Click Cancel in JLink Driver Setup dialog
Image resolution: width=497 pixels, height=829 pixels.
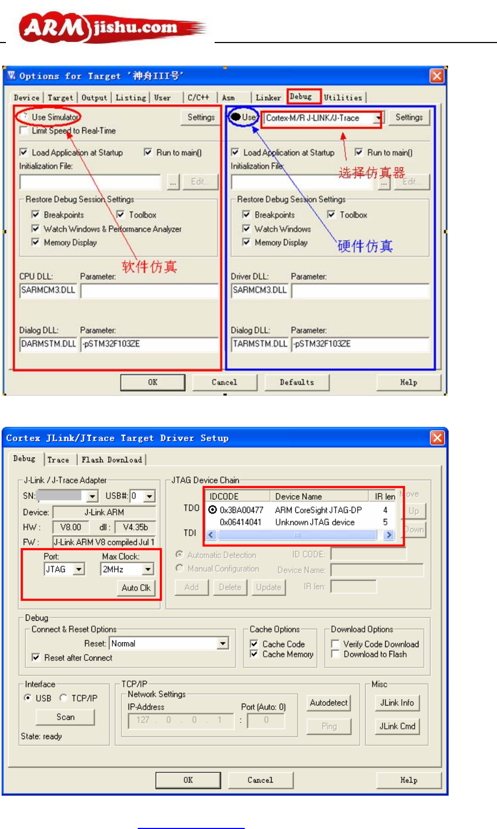click(x=260, y=779)
